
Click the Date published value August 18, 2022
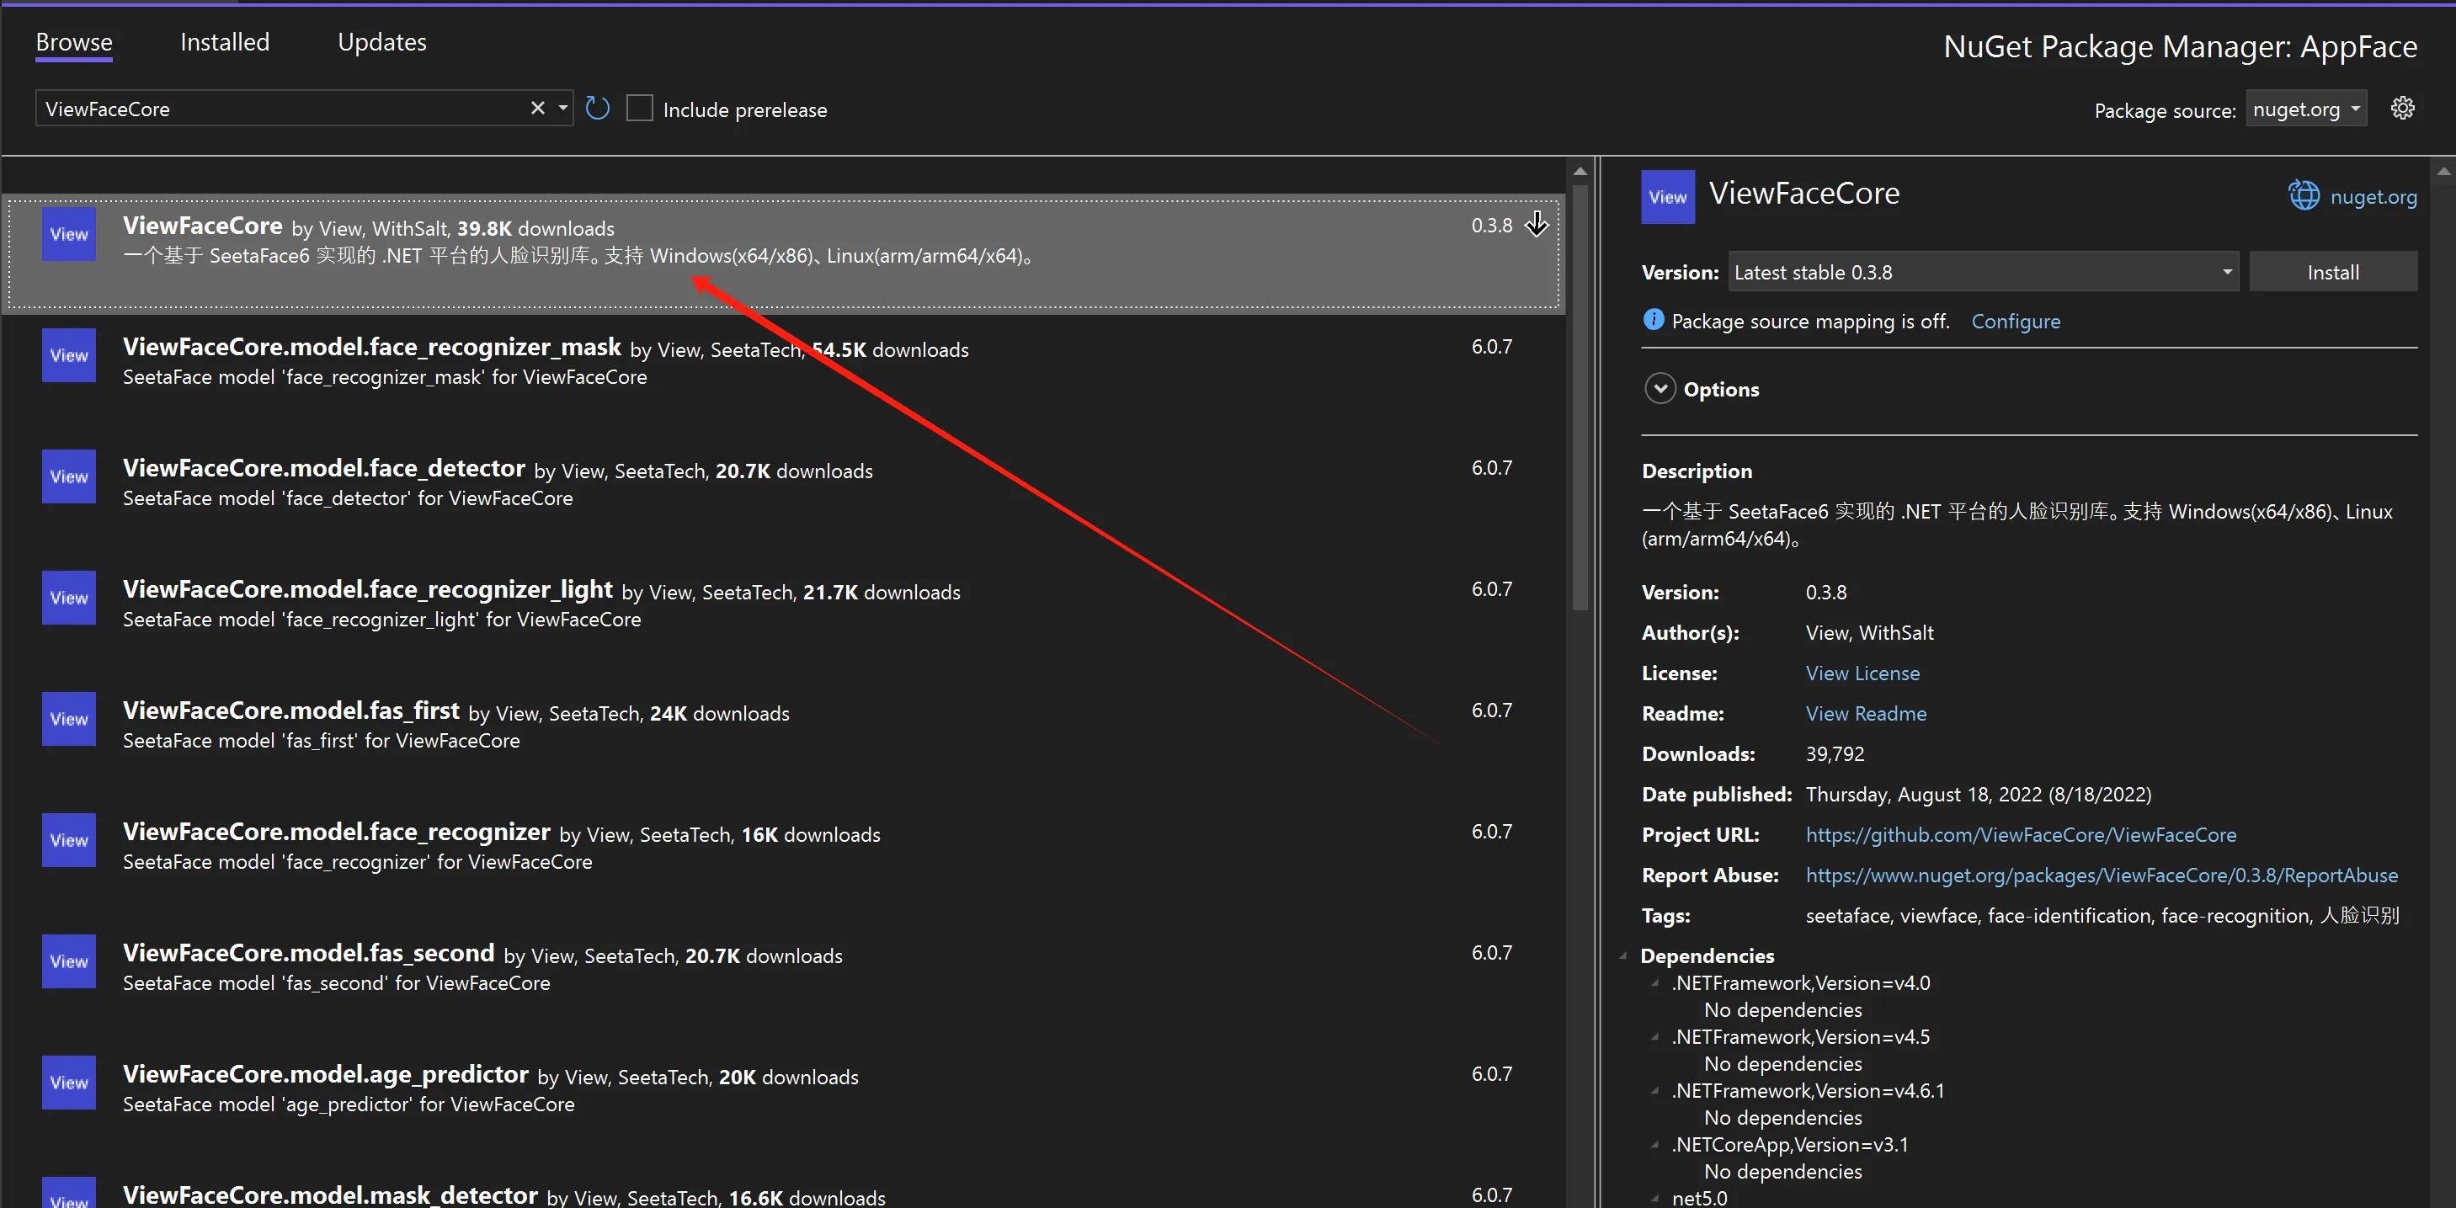(1979, 794)
